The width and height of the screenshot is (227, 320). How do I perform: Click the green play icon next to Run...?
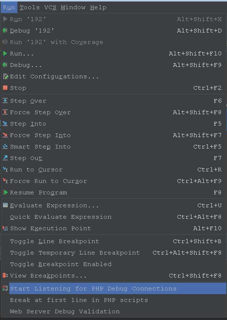tap(5, 54)
